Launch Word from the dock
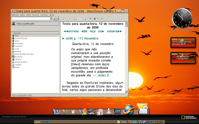This screenshot has height=124, width=199. [57, 112]
